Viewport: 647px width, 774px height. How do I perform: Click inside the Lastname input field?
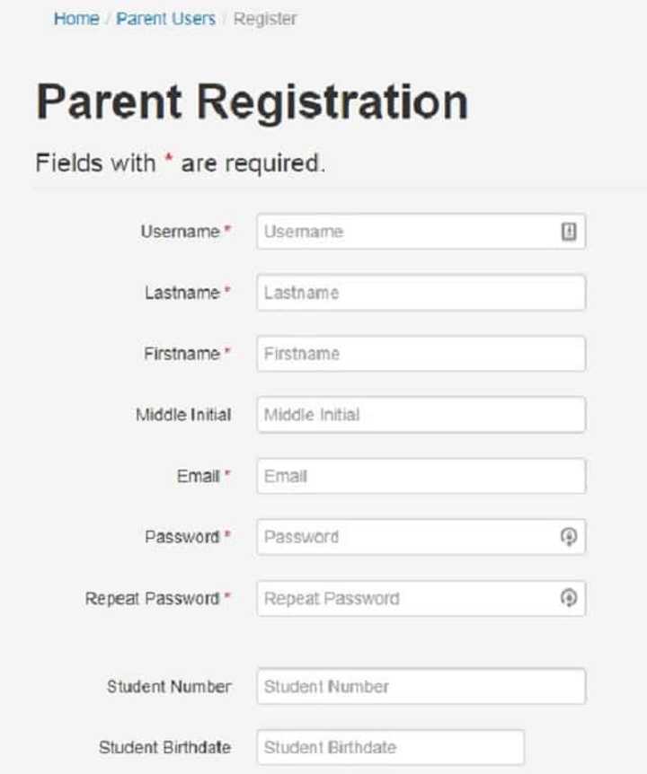coord(404,293)
